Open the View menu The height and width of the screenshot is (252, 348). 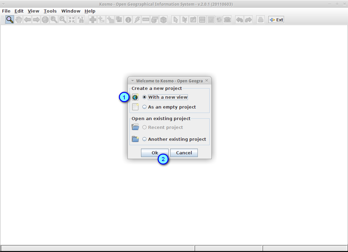(x=34, y=11)
